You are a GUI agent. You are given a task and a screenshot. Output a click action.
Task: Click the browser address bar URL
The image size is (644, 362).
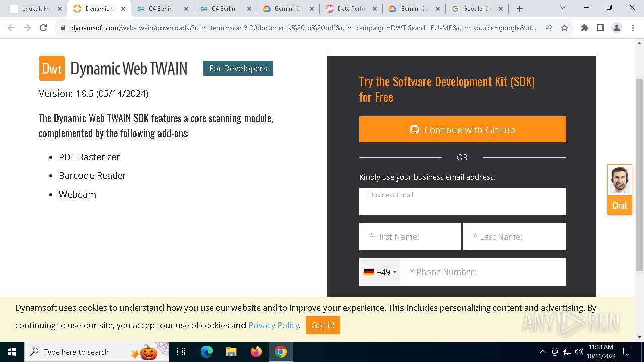click(x=304, y=28)
